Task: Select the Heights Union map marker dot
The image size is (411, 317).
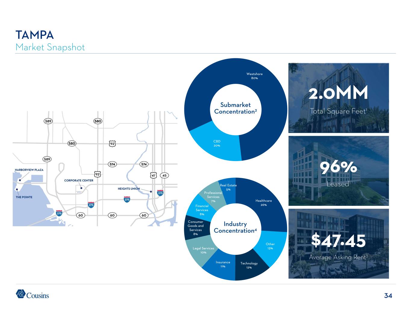Action: [x=151, y=192]
